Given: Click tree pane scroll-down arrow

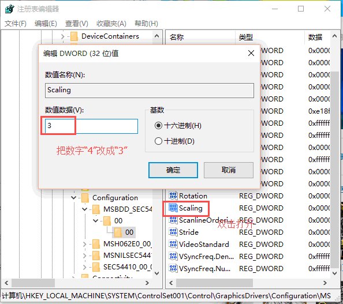Looking at the screenshot, I should pos(157,273).
